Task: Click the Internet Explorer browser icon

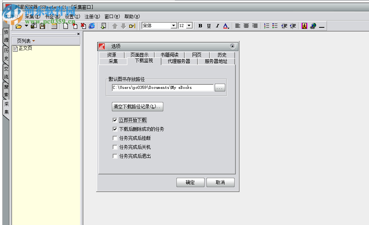Action: [92, 26]
